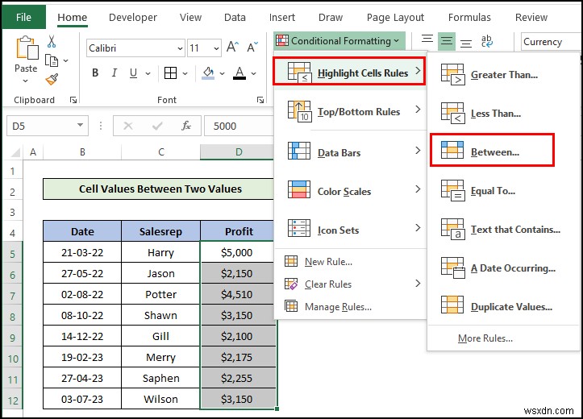
Task: Open the Currency number format box
Action: tap(551, 42)
